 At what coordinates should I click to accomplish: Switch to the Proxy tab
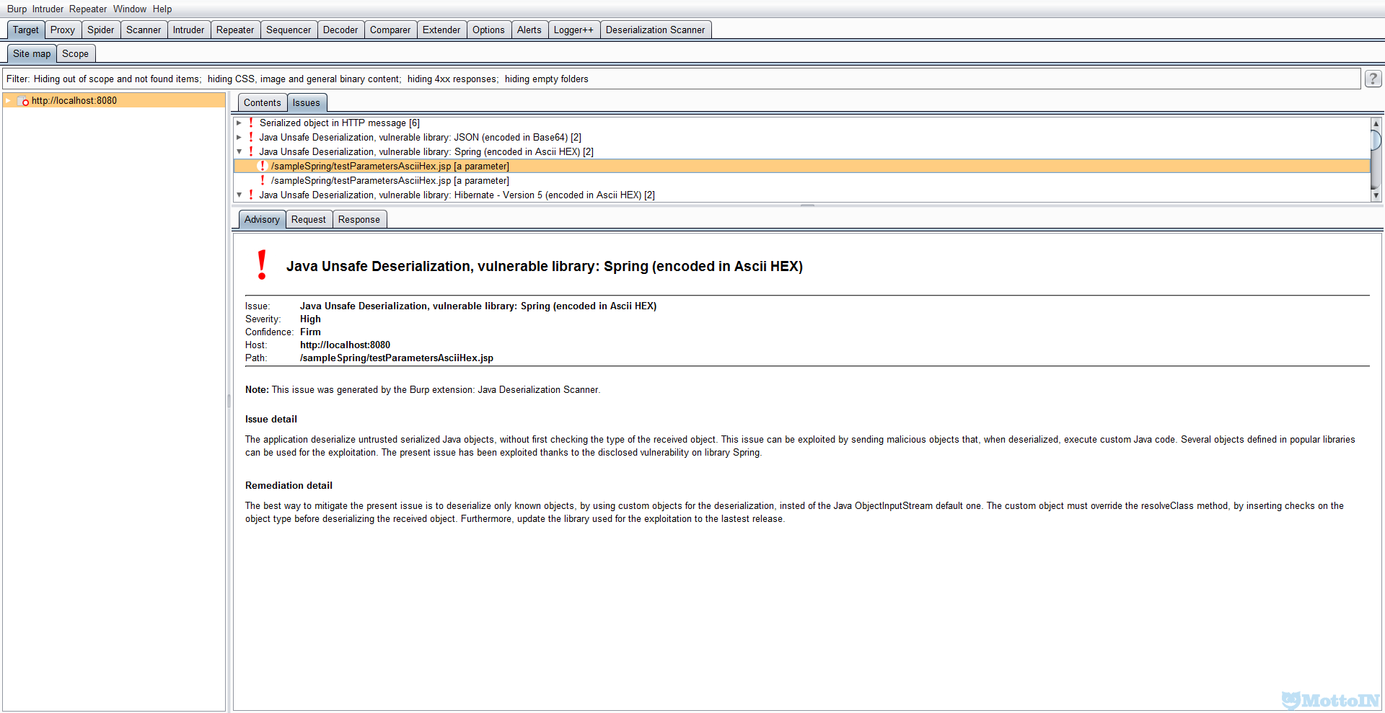click(x=63, y=30)
